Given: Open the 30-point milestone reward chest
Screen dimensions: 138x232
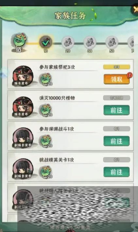Looking at the screenshot, I should tap(90, 42).
